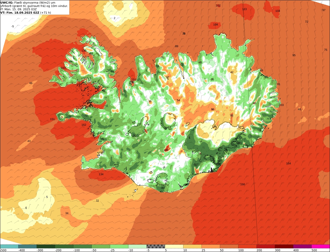Click legend swatch between -300 and -200
Screen dimensions: 330x252
point(46,246)
